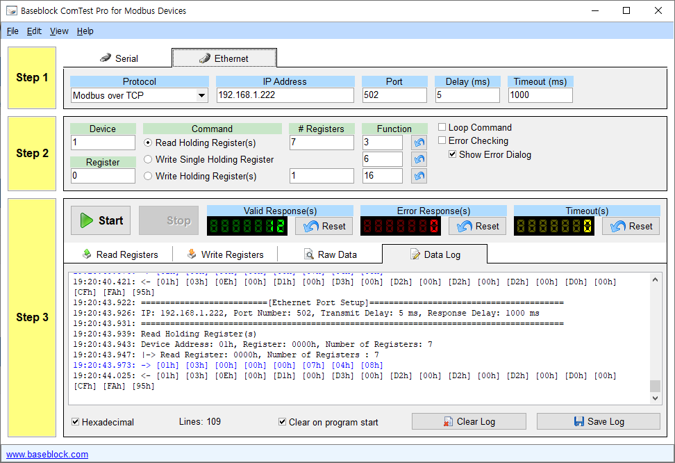
Task: Toggle the Hexadecimal checkbox
Action: 75,421
